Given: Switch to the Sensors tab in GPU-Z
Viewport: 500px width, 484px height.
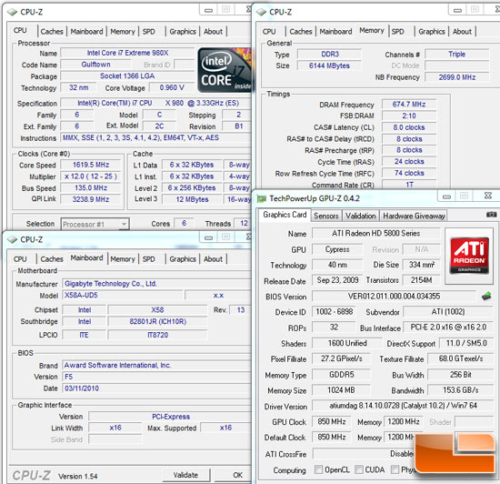Looking at the screenshot, I should click(x=325, y=216).
